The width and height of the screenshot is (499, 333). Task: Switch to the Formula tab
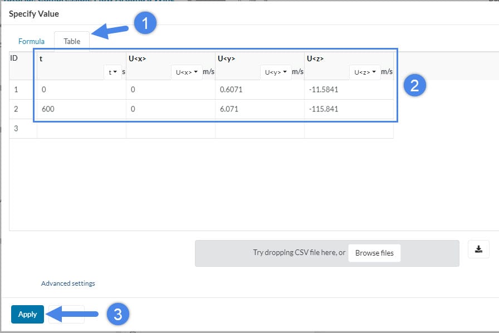point(31,41)
